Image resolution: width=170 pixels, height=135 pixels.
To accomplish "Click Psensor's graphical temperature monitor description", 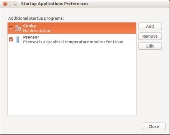I will 73,42.
